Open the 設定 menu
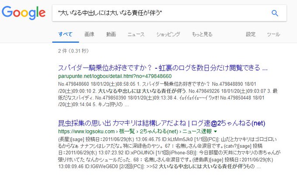Screen dimensions: 297x177 click(251, 34)
